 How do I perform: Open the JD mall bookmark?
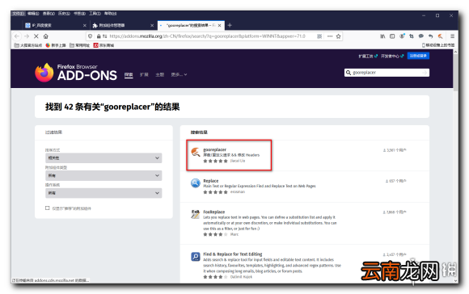click(104, 45)
